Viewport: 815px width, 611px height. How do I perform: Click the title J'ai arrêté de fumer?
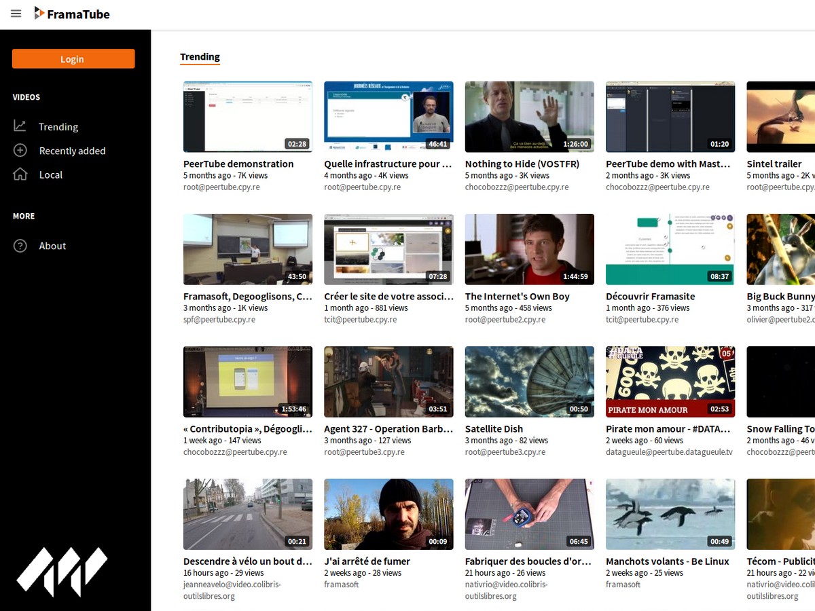pyautogui.click(x=367, y=561)
